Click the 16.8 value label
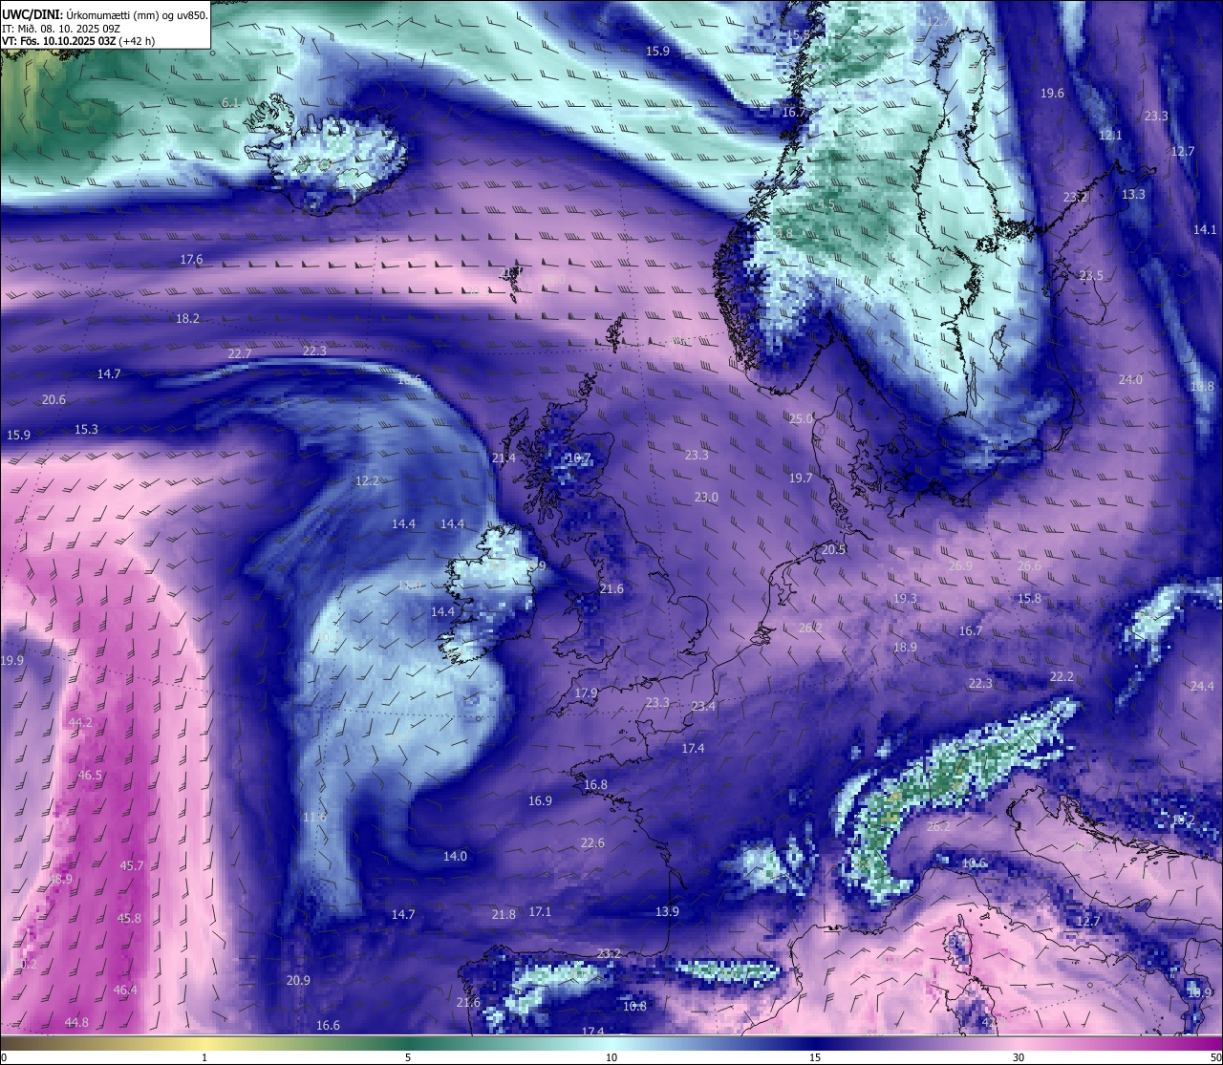The height and width of the screenshot is (1065, 1223). click(595, 784)
